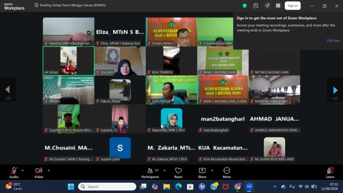Screen dimensions: 343x193
Task: Show hidden system tray icons chevron
Action: pos(275,187)
